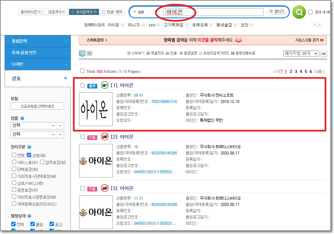Remove 고기백화점 from search history
Viewport: 334px width, 234px height.
click(x=187, y=25)
